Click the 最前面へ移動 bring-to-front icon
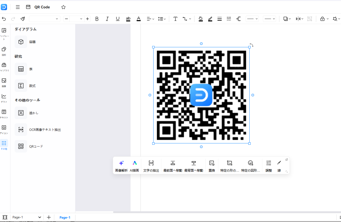 point(173,163)
